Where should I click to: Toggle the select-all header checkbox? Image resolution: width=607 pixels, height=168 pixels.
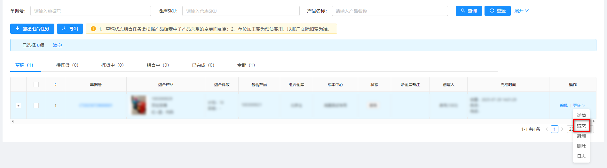pyautogui.click(x=36, y=84)
